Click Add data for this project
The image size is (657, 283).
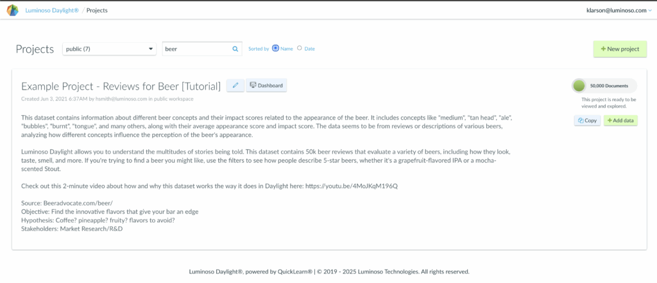click(x=620, y=120)
